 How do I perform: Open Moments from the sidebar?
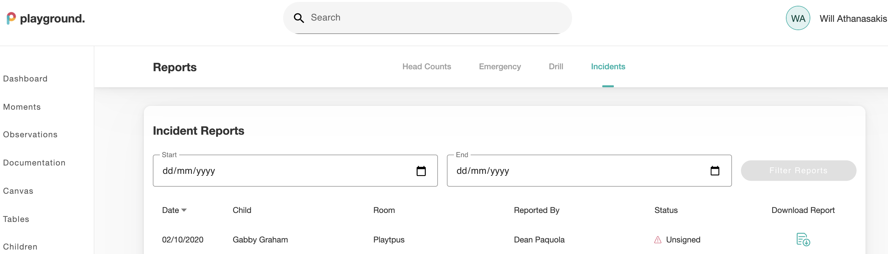pos(22,107)
